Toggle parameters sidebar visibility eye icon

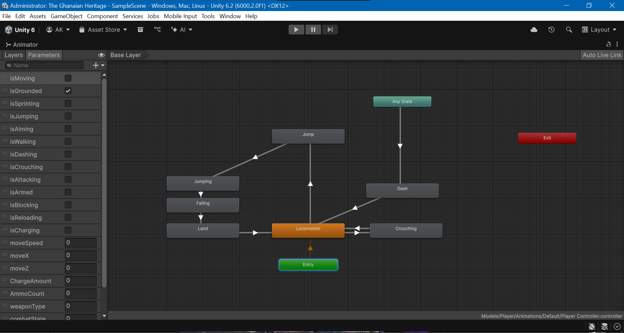(101, 55)
